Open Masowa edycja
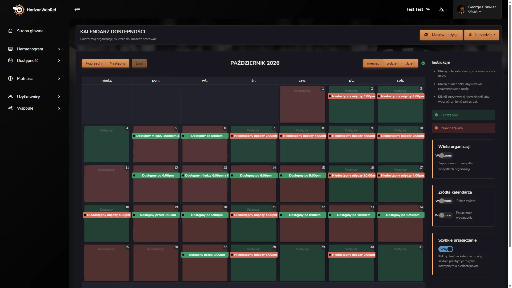 (441, 35)
